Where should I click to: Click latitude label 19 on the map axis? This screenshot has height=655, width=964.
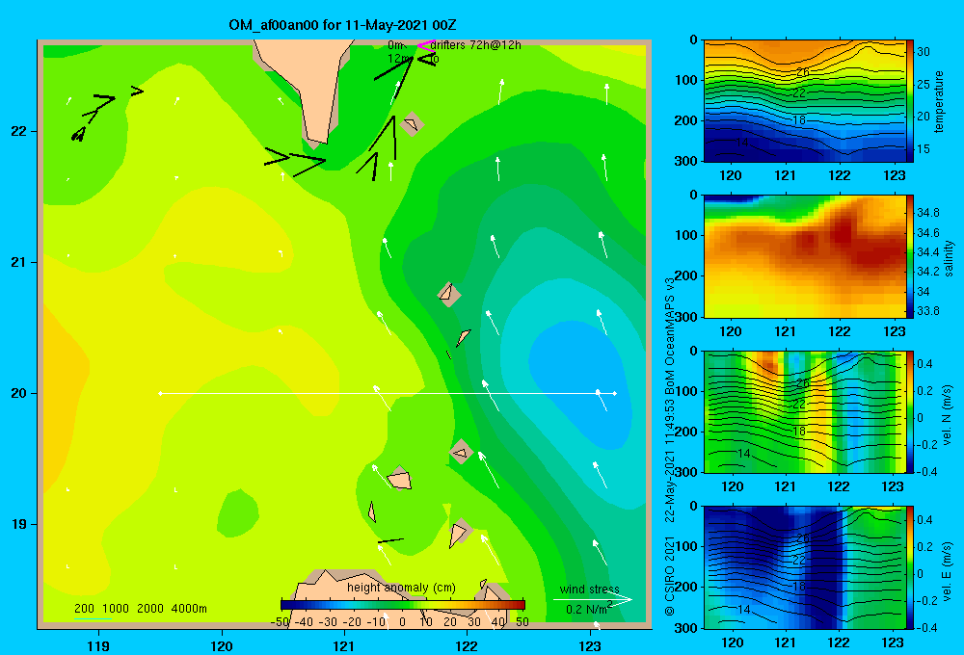pos(19,524)
